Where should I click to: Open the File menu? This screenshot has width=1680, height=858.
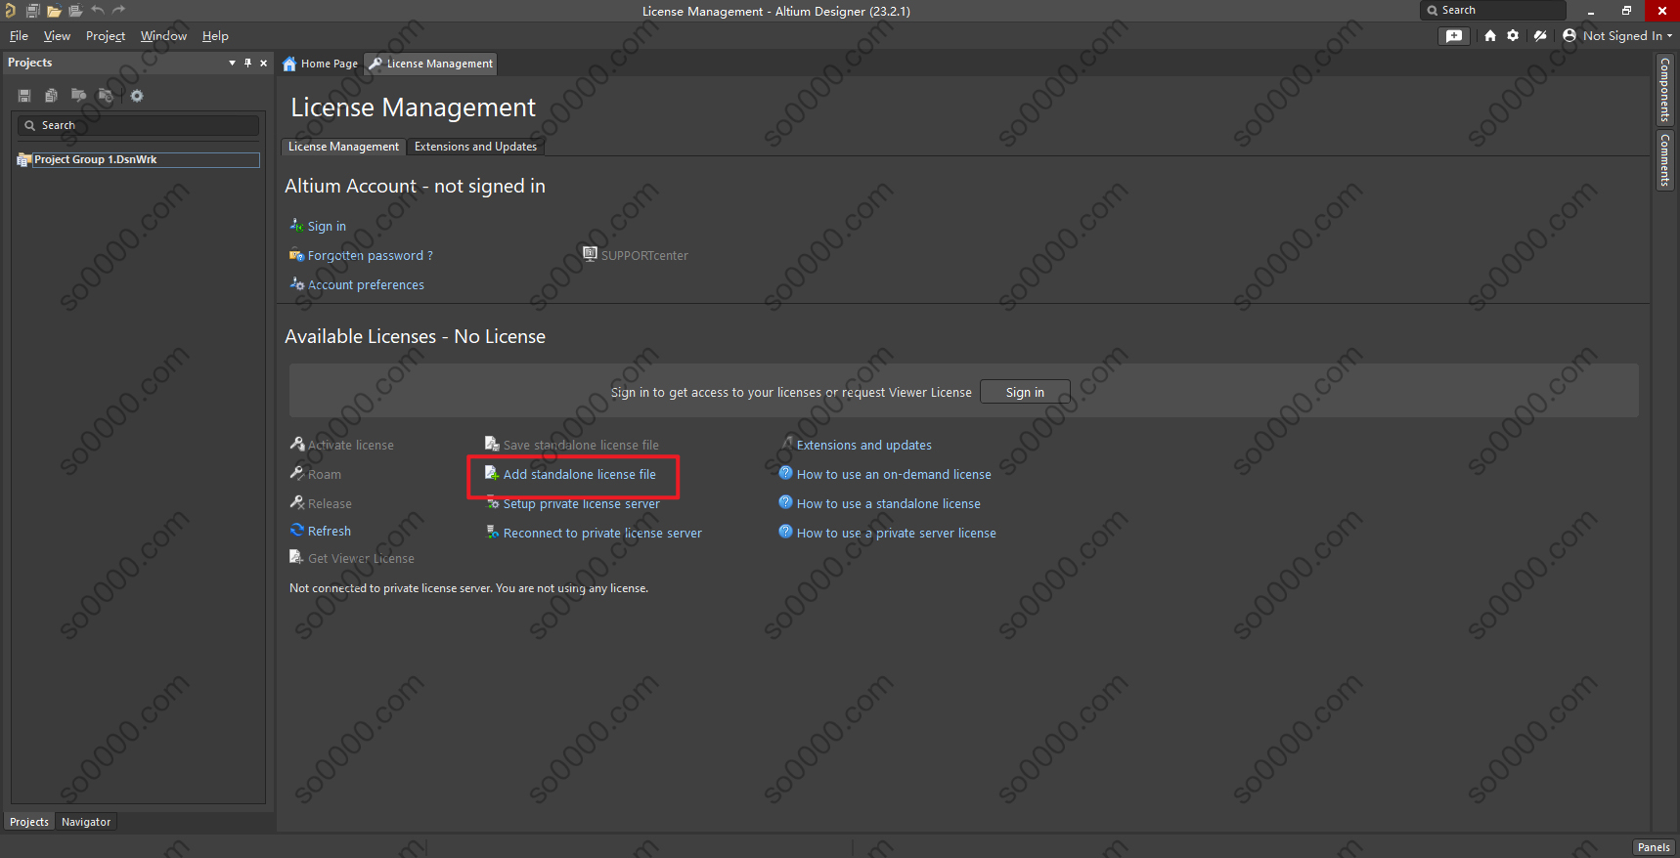coord(20,36)
